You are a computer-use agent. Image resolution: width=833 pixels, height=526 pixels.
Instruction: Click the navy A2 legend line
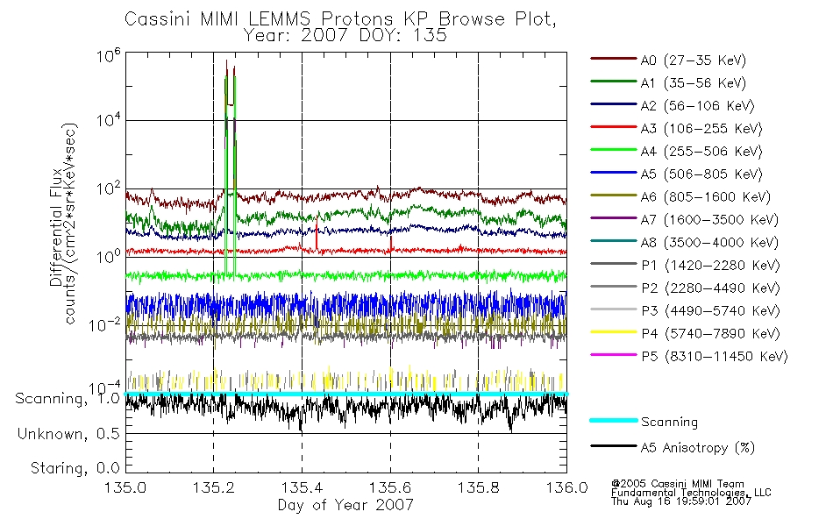coord(613,104)
